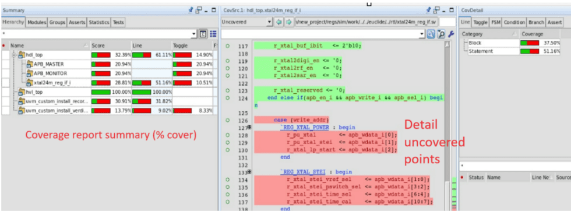
Task: Click Block coverage bar 37.50%
Action: click(x=530, y=43)
